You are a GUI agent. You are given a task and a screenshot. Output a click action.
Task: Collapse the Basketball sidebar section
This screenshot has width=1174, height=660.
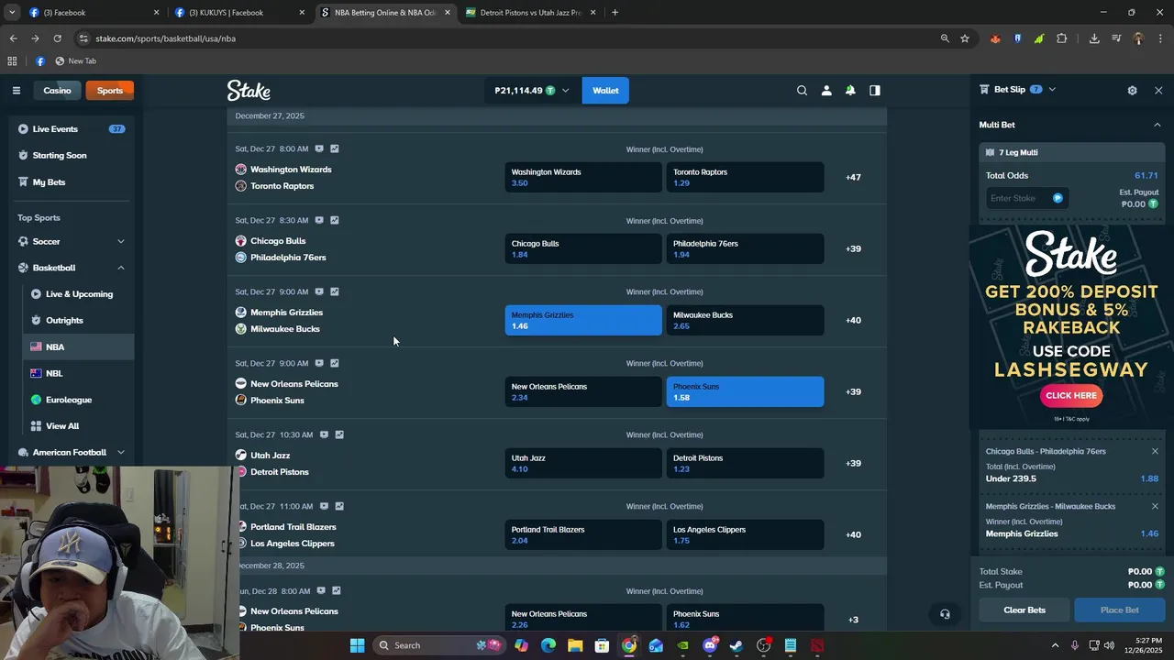click(120, 268)
